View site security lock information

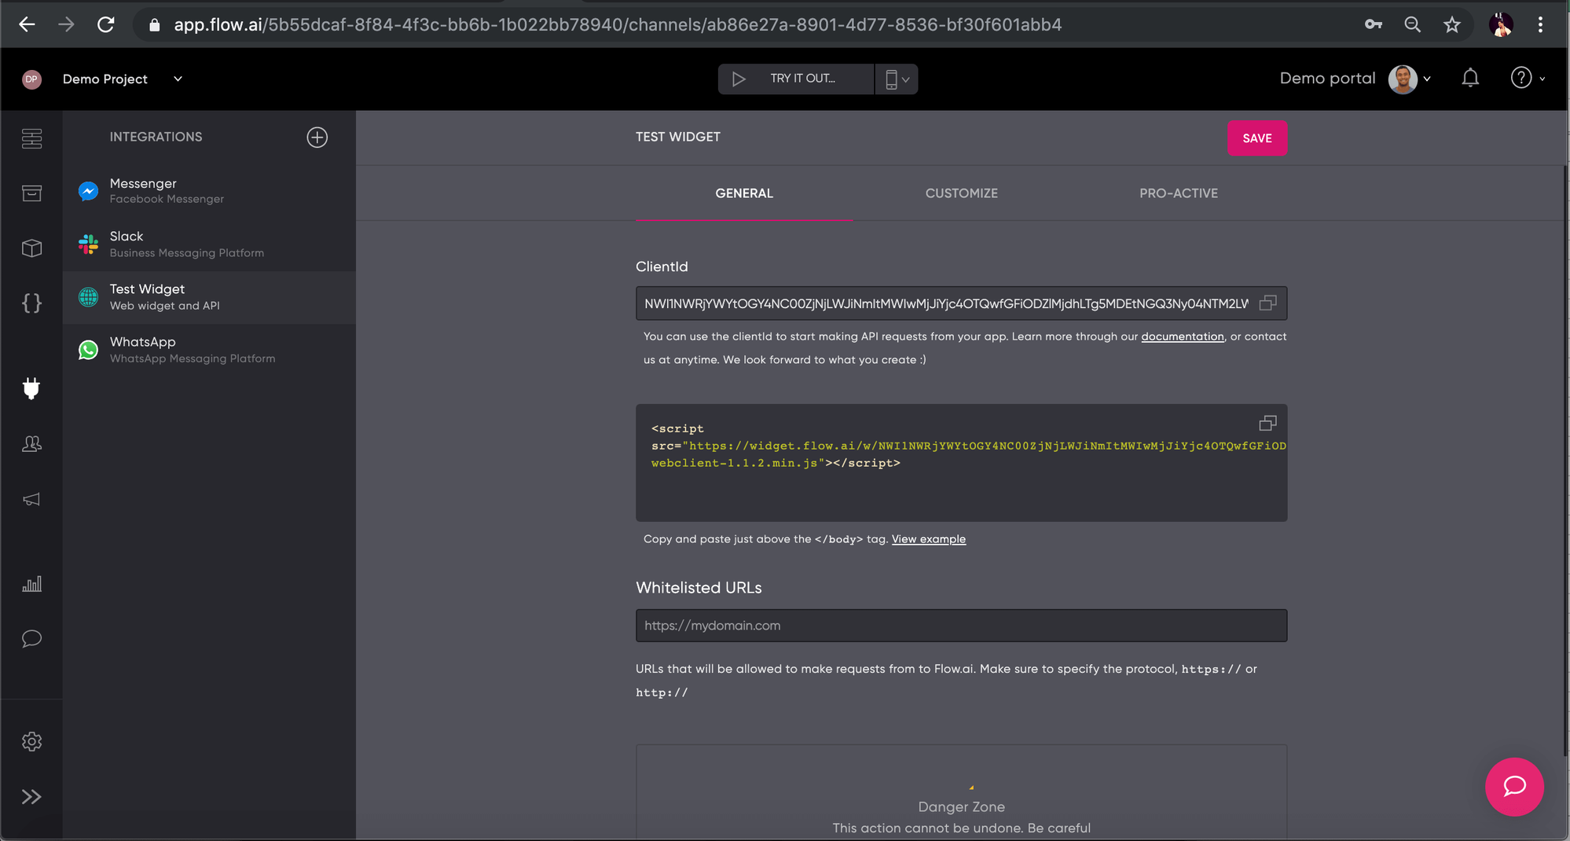155,25
